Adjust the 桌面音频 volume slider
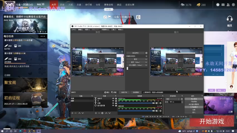This screenshot has height=133, width=237. pos(137,111)
